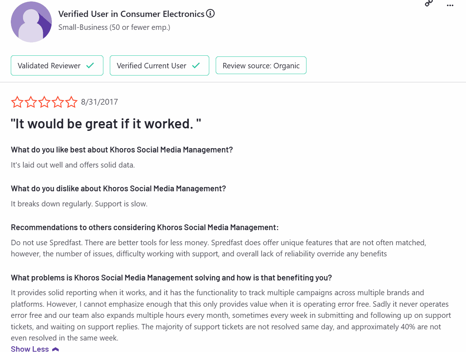Click the fifth rating star
The height and width of the screenshot is (352, 466).
click(71, 102)
